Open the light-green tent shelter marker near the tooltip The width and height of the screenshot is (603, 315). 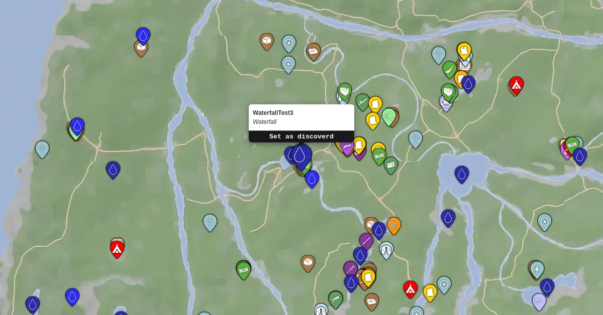388,117
